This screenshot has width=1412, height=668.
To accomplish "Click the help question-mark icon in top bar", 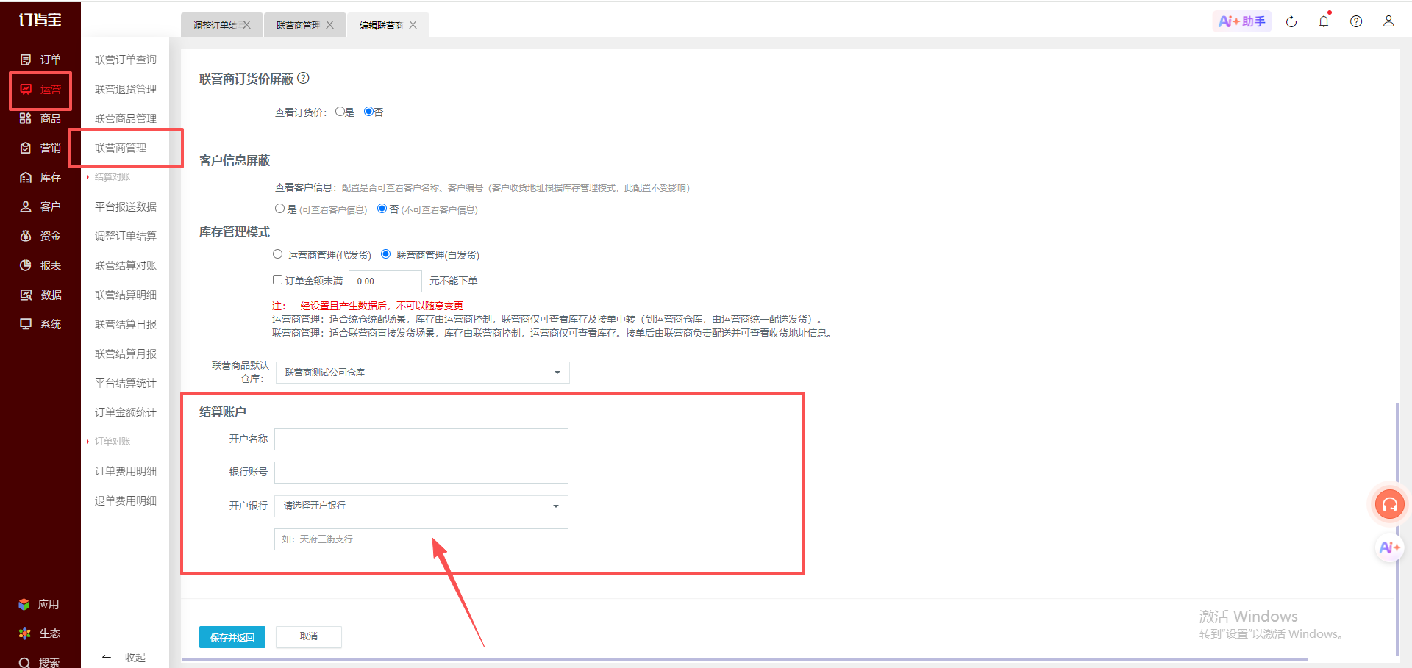I will tap(1356, 21).
